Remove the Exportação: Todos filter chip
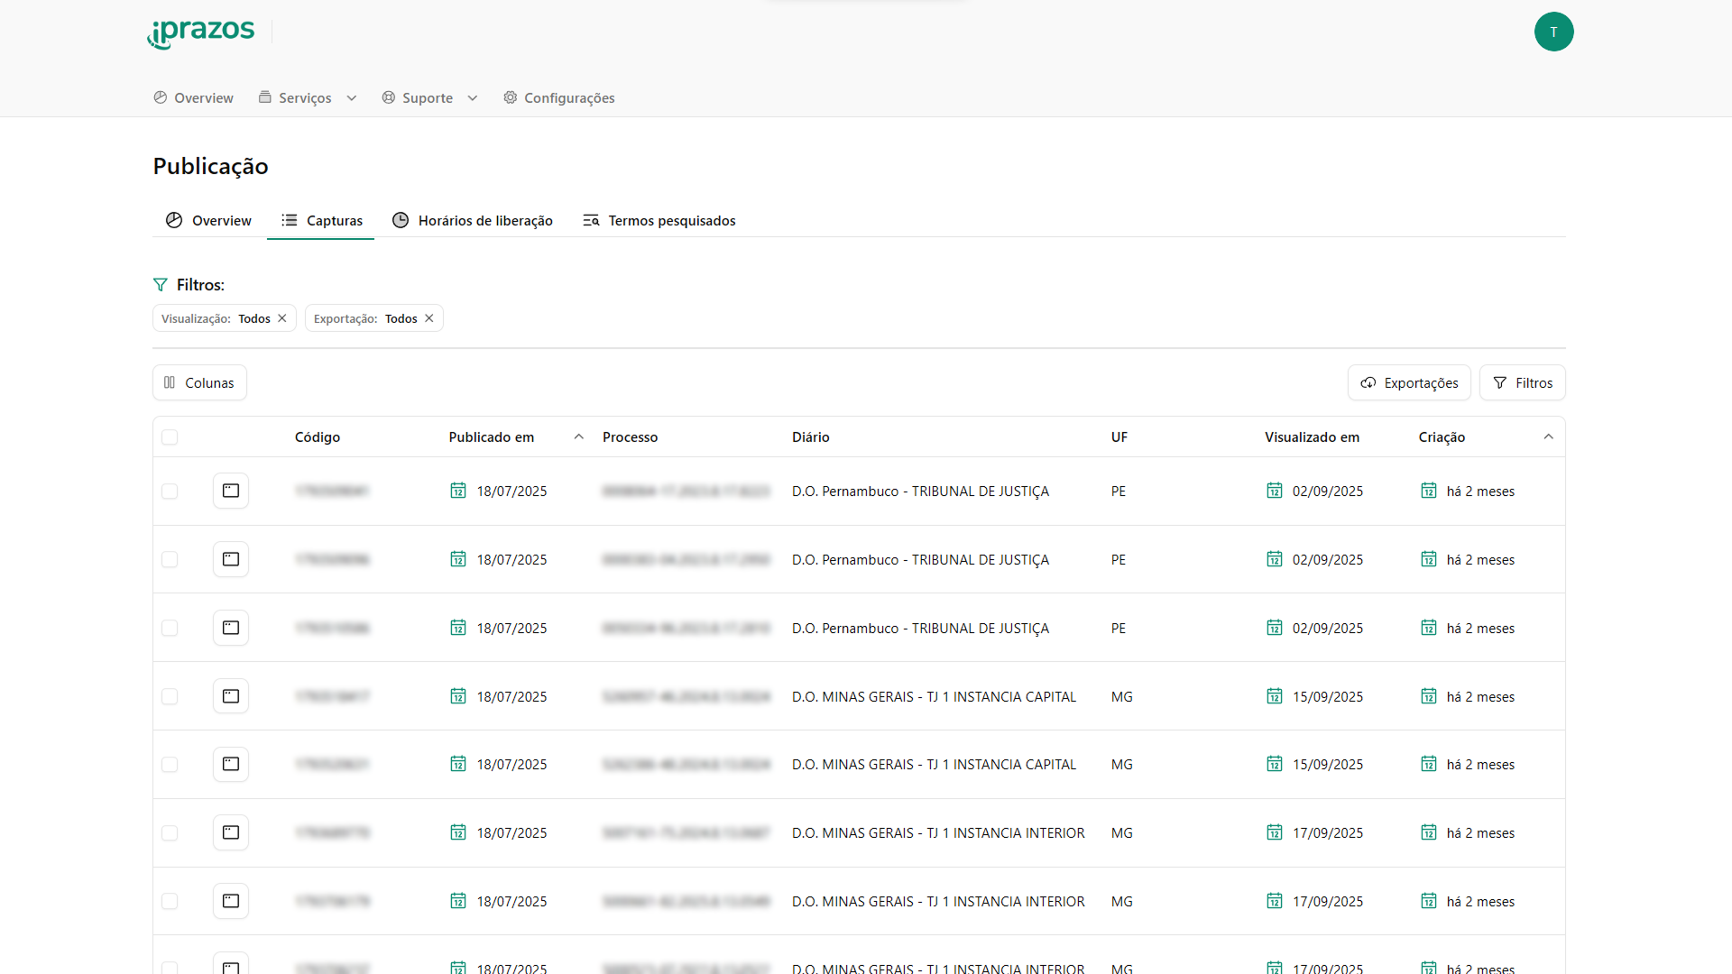 pos(429,318)
